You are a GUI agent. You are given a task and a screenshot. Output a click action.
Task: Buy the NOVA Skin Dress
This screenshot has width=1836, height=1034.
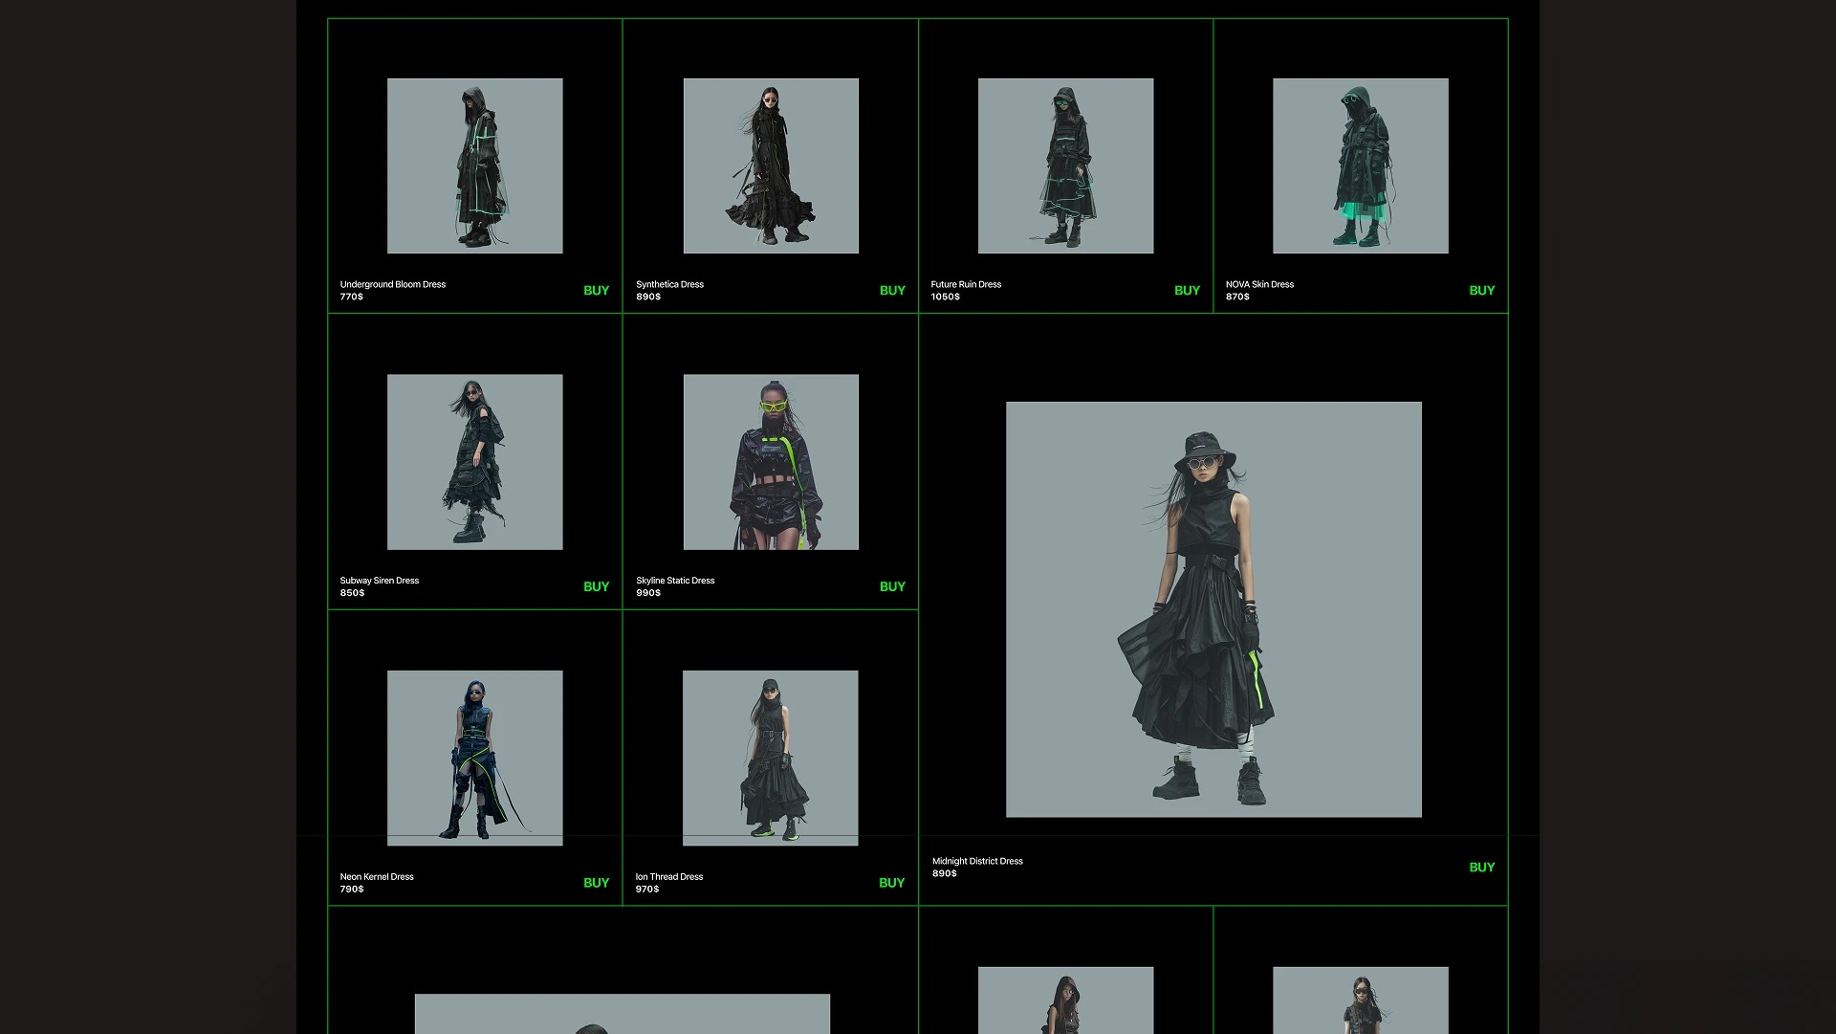click(1481, 291)
